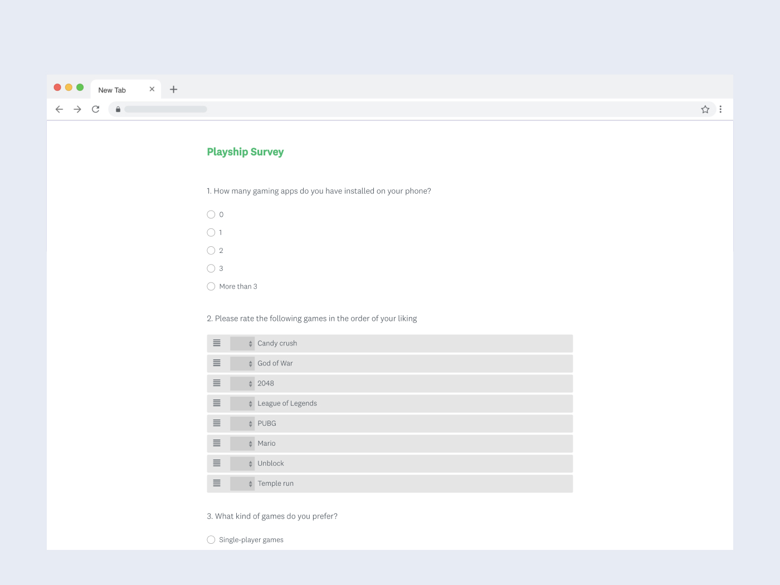The width and height of the screenshot is (780, 585).
Task: Select the 1 gaming app radio option
Action: (211, 232)
